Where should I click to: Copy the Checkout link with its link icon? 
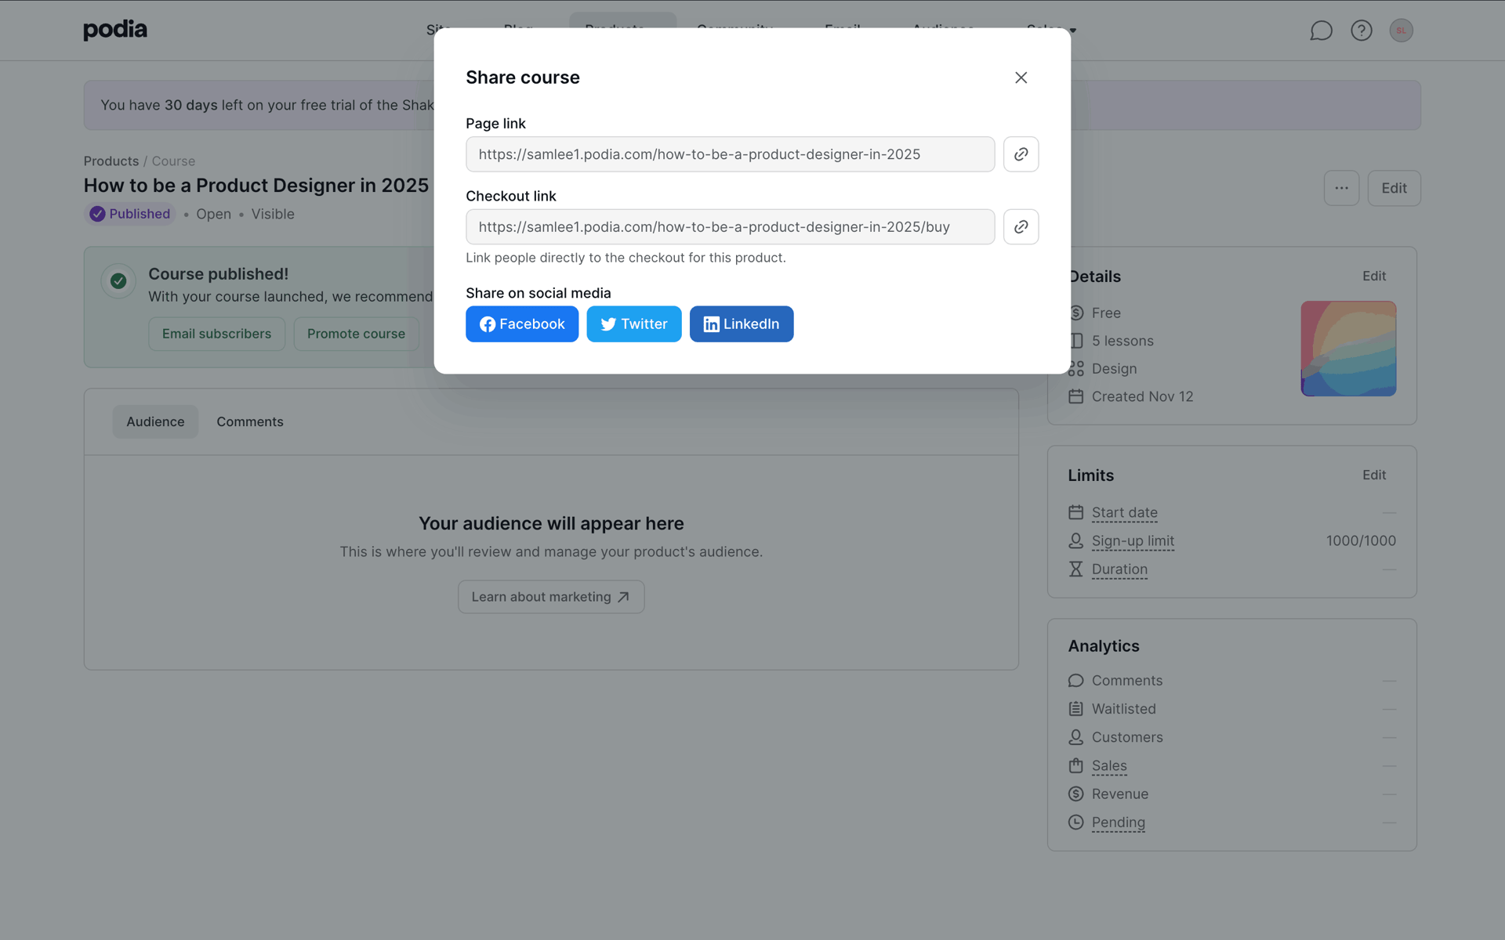pos(1021,226)
